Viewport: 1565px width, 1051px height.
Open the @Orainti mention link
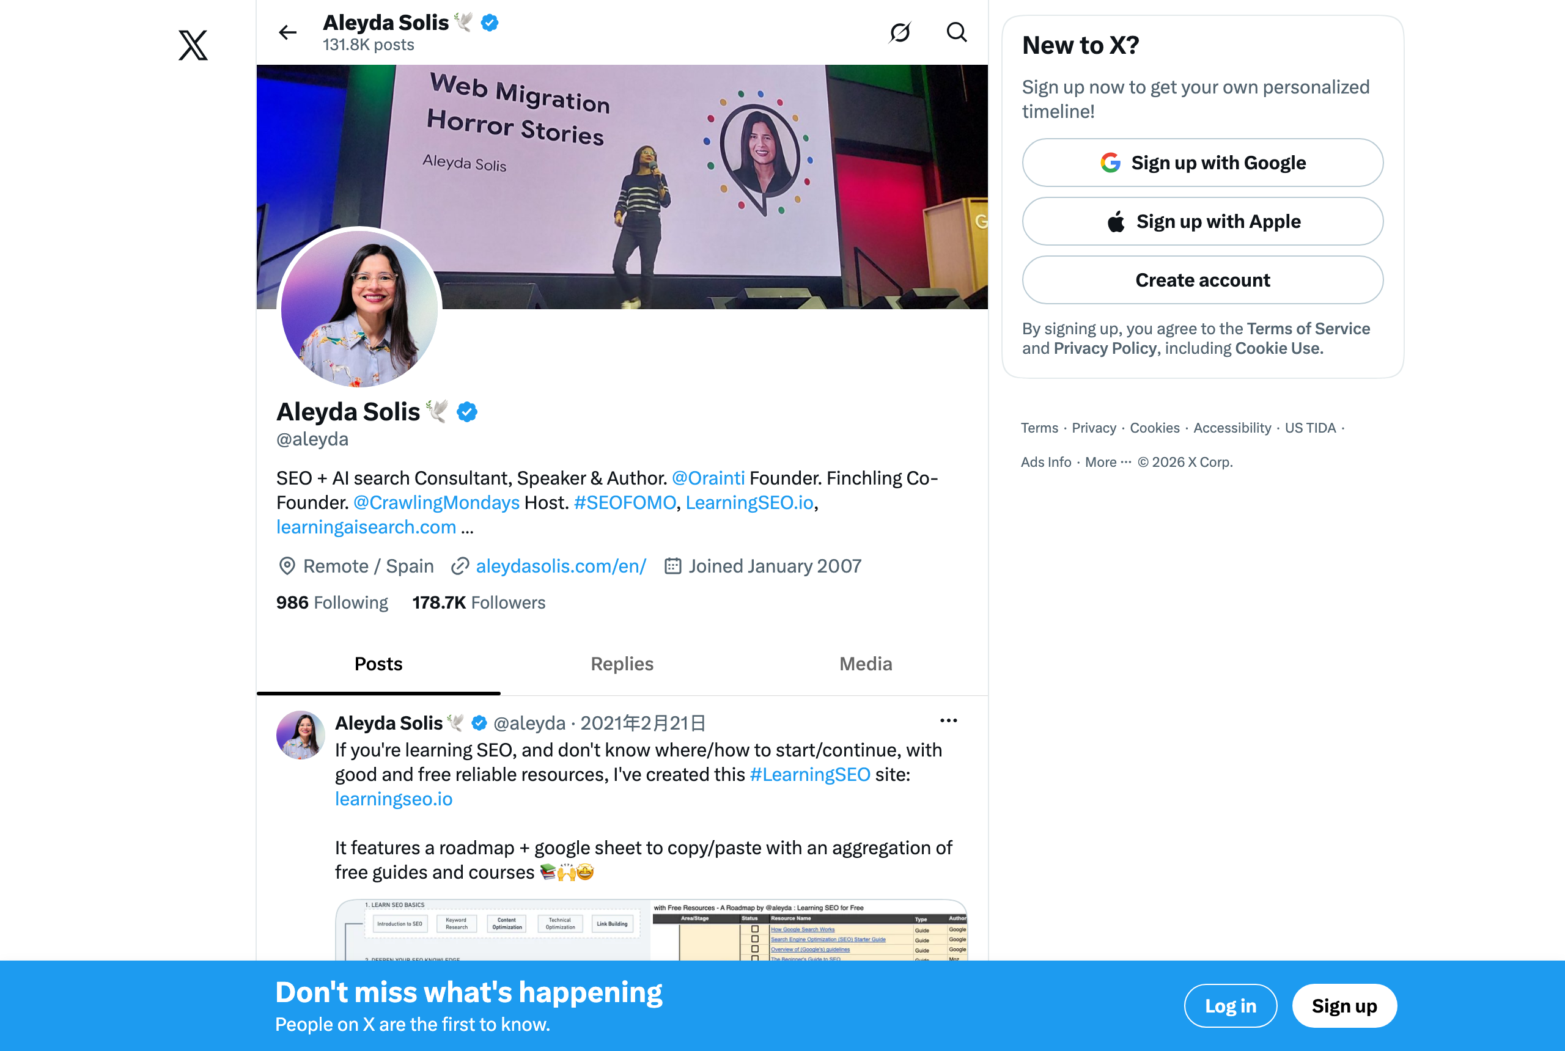708,478
